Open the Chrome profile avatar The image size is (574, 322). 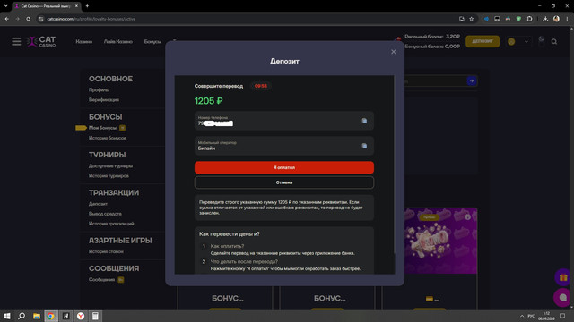click(x=556, y=19)
